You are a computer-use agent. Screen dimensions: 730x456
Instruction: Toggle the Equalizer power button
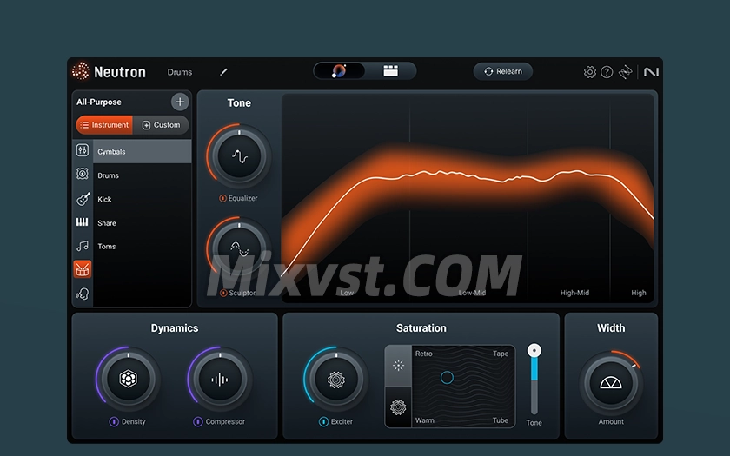pos(223,198)
